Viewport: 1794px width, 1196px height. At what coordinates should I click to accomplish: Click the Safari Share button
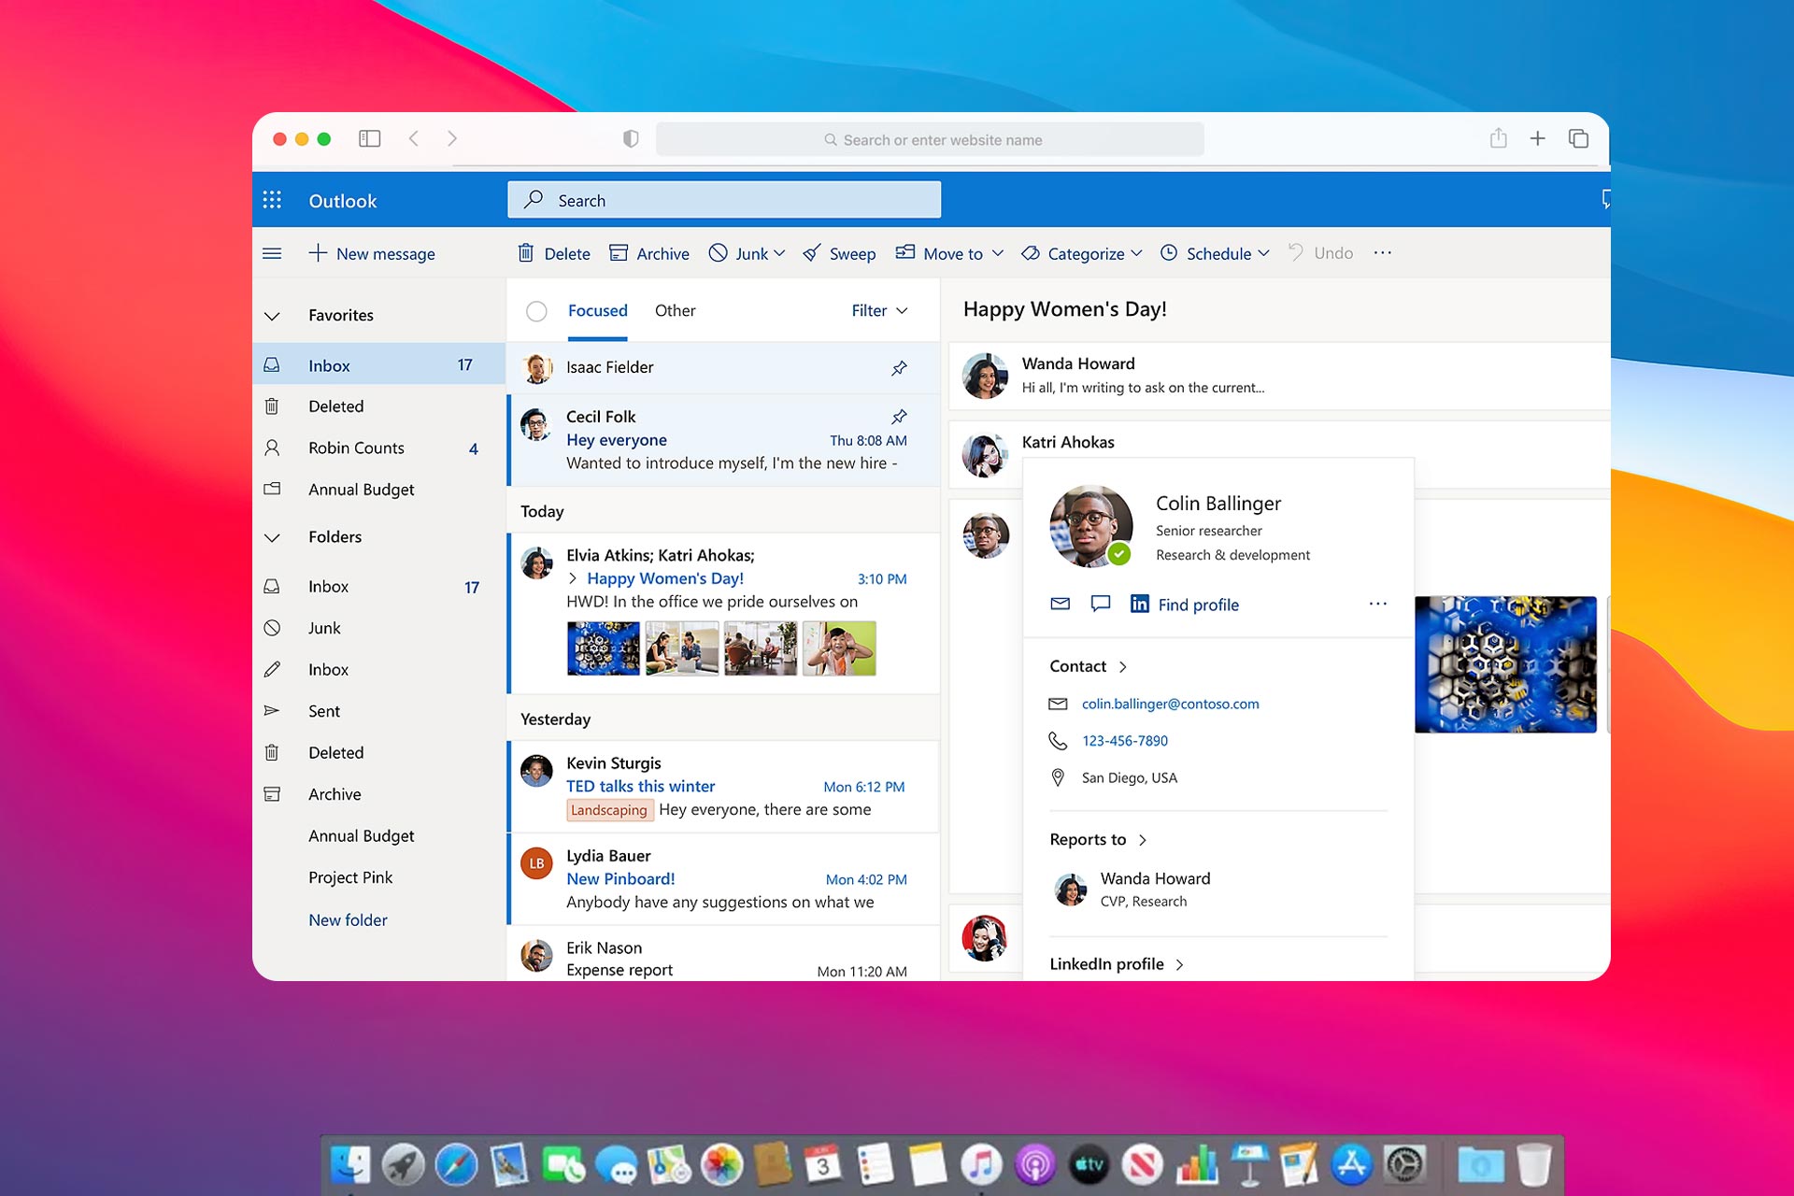click(1498, 138)
